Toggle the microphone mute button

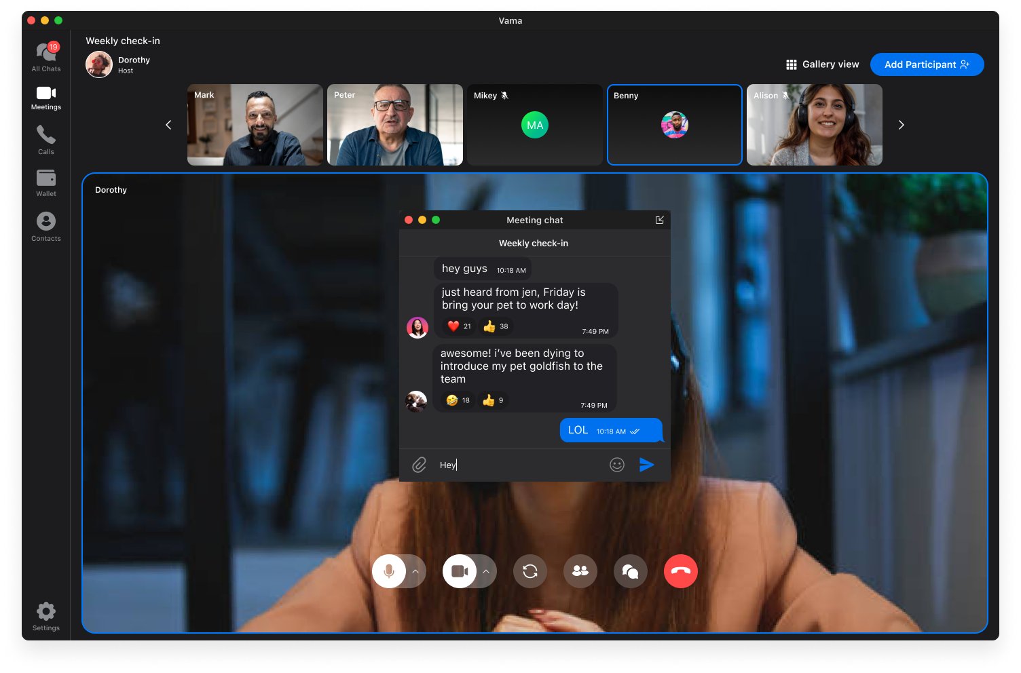tap(389, 571)
